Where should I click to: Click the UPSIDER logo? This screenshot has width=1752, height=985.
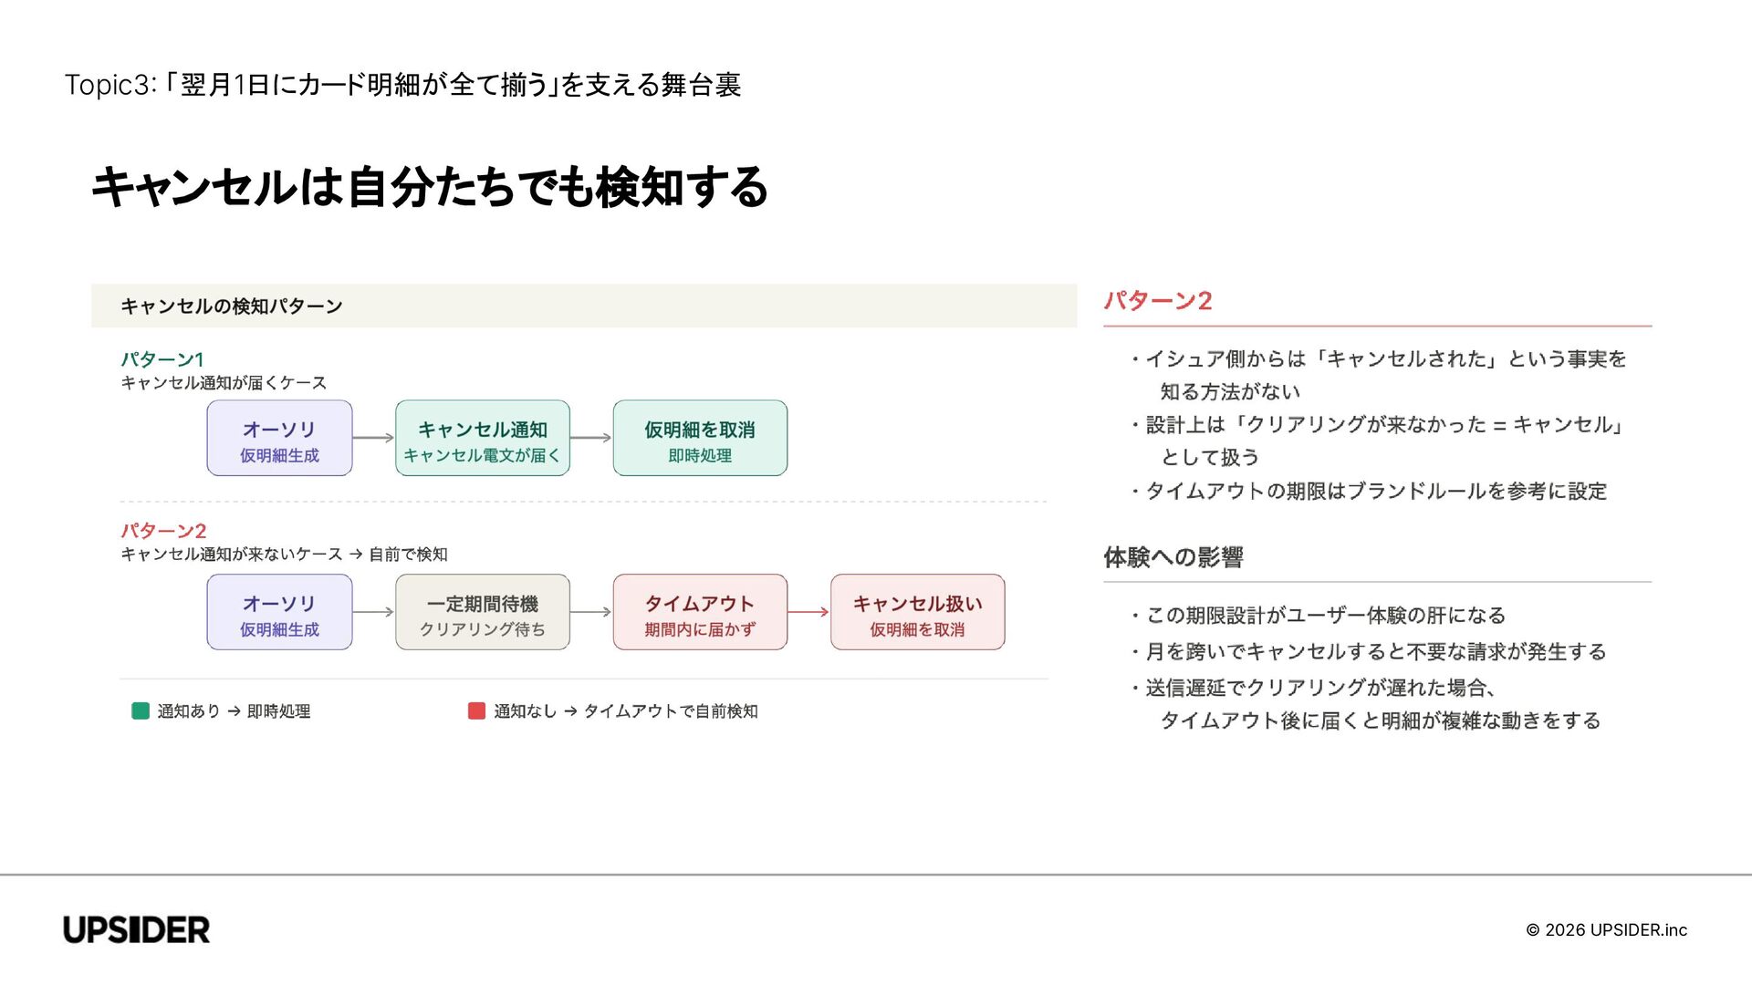pyautogui.click(x=136, y=929)
